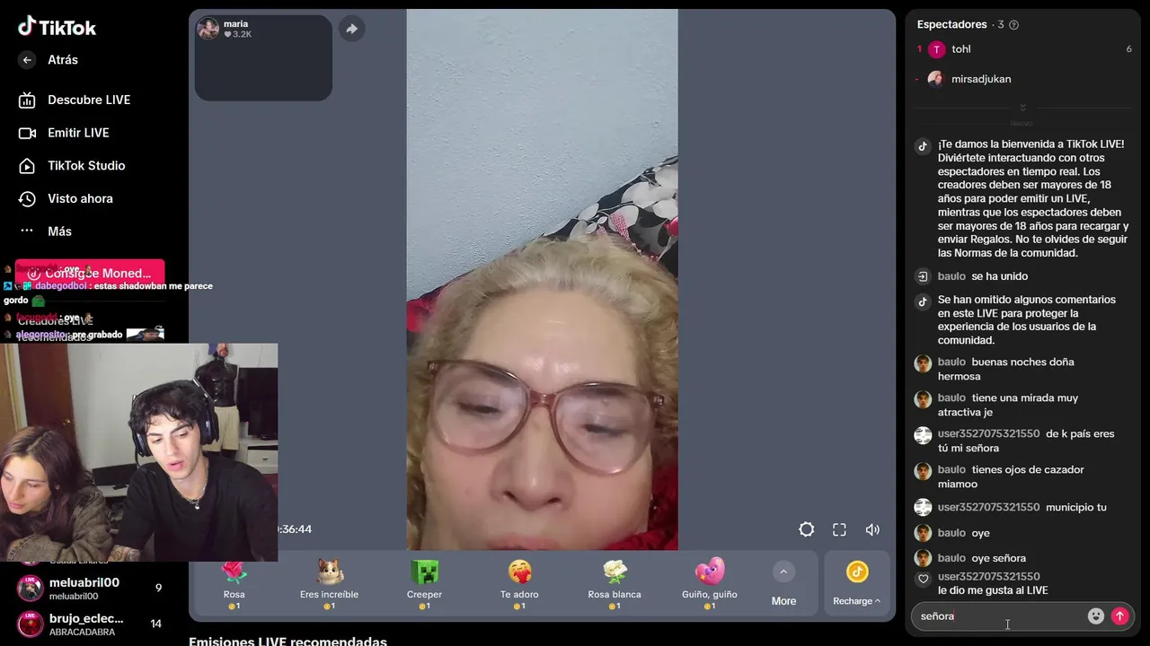Send the Te adoro gift
1150x646 pixels.
(x=519, y=584)
